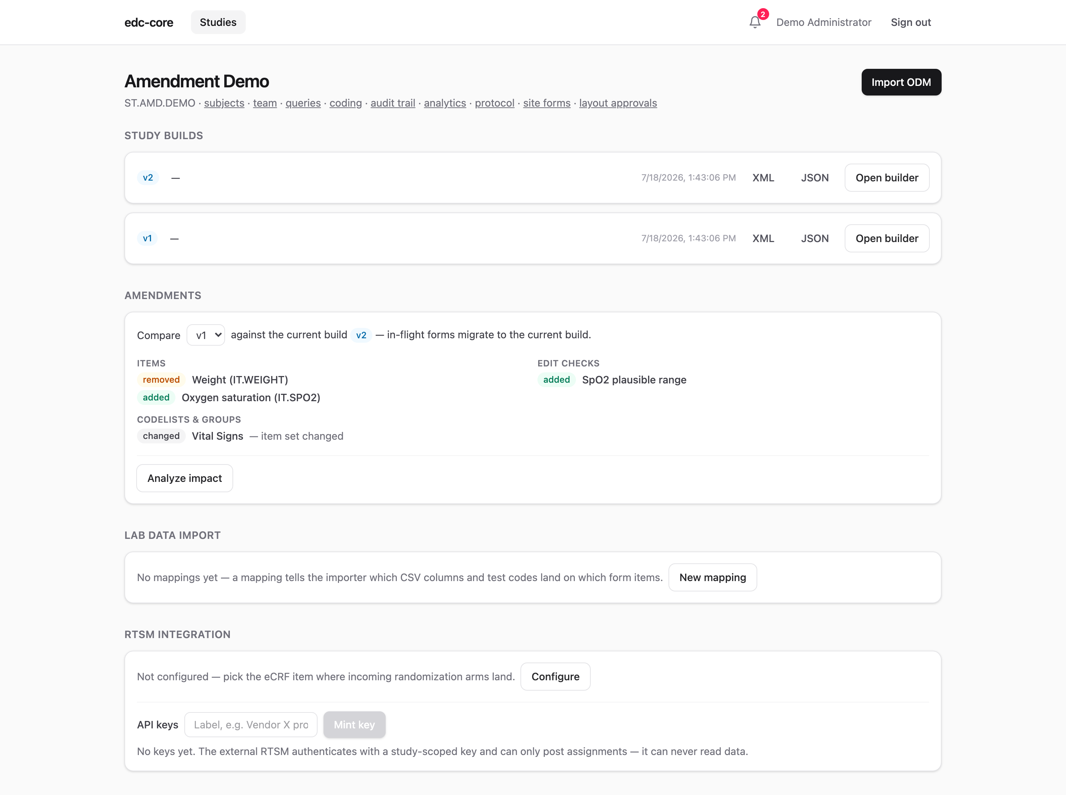Open the site forms link
Screen dimensions: 1066x795
(547, 103)
